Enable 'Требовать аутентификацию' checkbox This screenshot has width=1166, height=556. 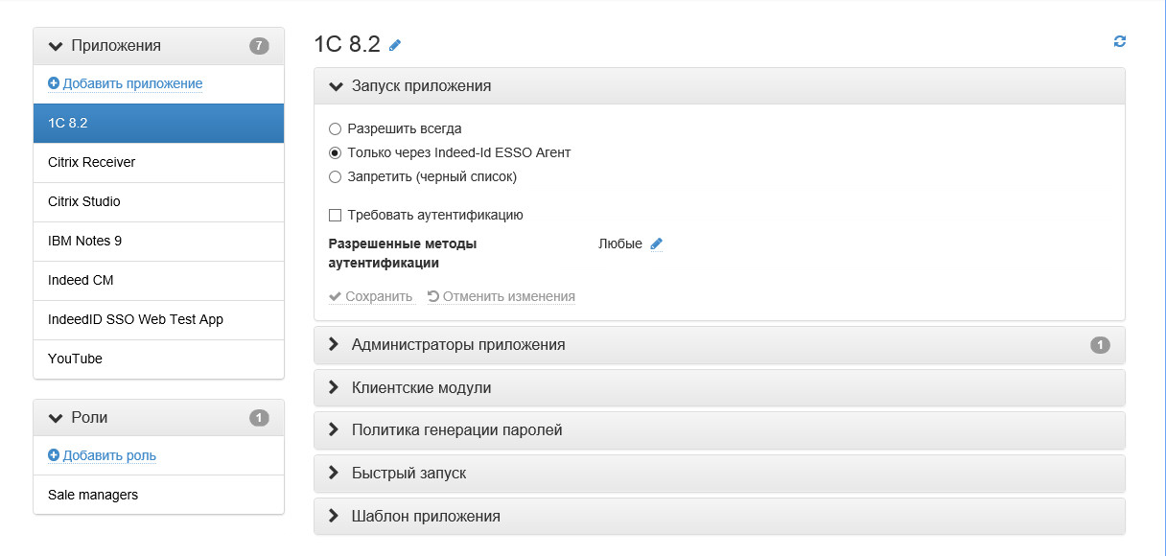pyautogui.click(x=335, y=216)
